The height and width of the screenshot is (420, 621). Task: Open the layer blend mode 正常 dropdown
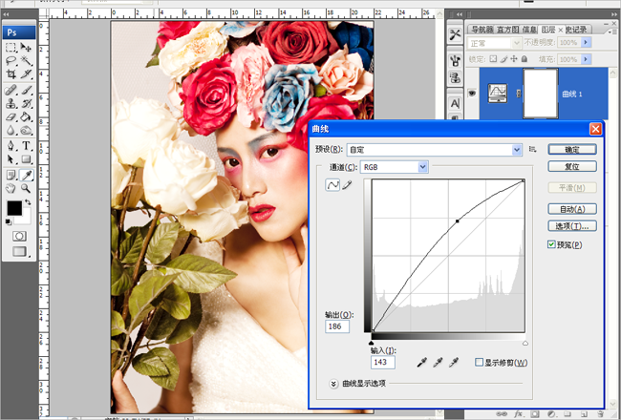(494, 42)
